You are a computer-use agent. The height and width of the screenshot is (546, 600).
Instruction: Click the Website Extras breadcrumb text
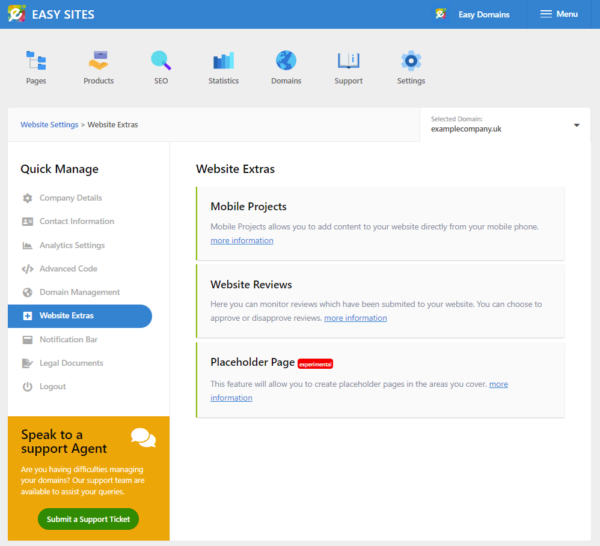coord(113,125)
